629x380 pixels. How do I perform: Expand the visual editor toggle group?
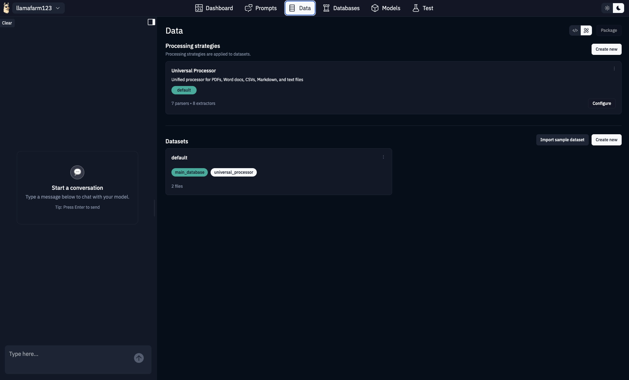(586, 30)
